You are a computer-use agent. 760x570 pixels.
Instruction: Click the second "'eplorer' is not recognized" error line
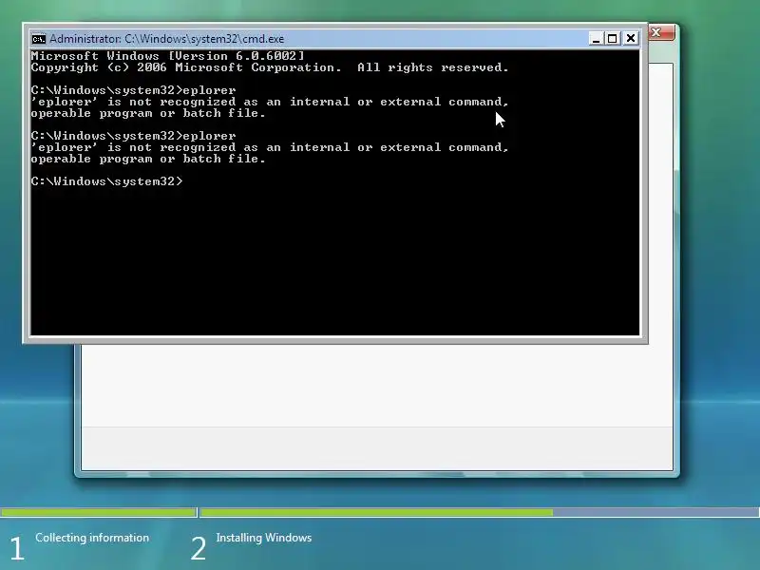pos(270,147)
